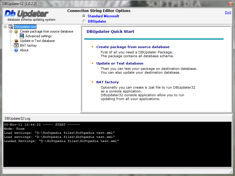Open Advanced settings tree item

38,36
